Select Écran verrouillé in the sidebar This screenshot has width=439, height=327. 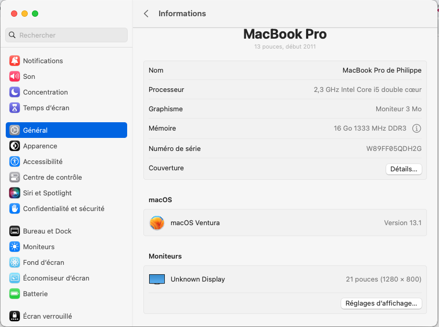pos(66,316)
